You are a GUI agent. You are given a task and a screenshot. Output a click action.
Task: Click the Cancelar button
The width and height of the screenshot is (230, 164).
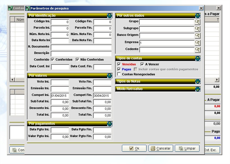coord(161,148)
